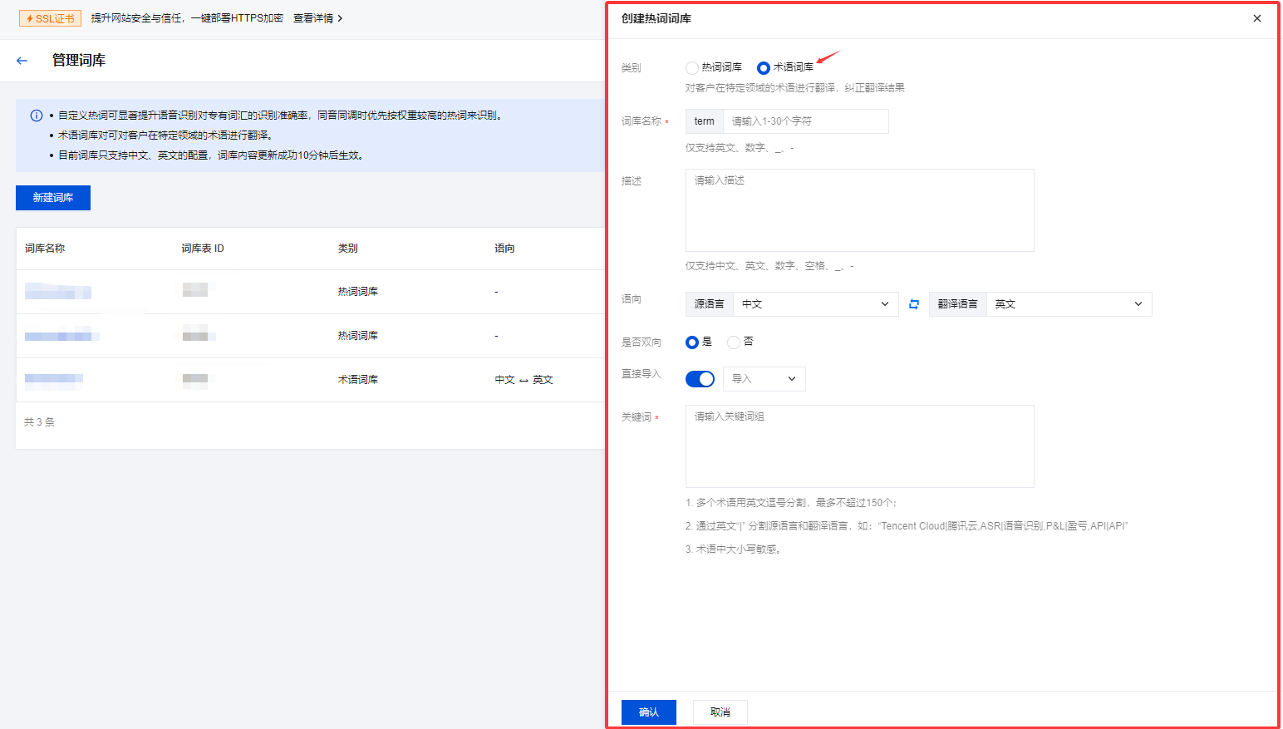This screenshot has height=729, width=1283.
Task: Open the 翻译语言 英文 dropdown
Action: click(x=1068, y=304)
